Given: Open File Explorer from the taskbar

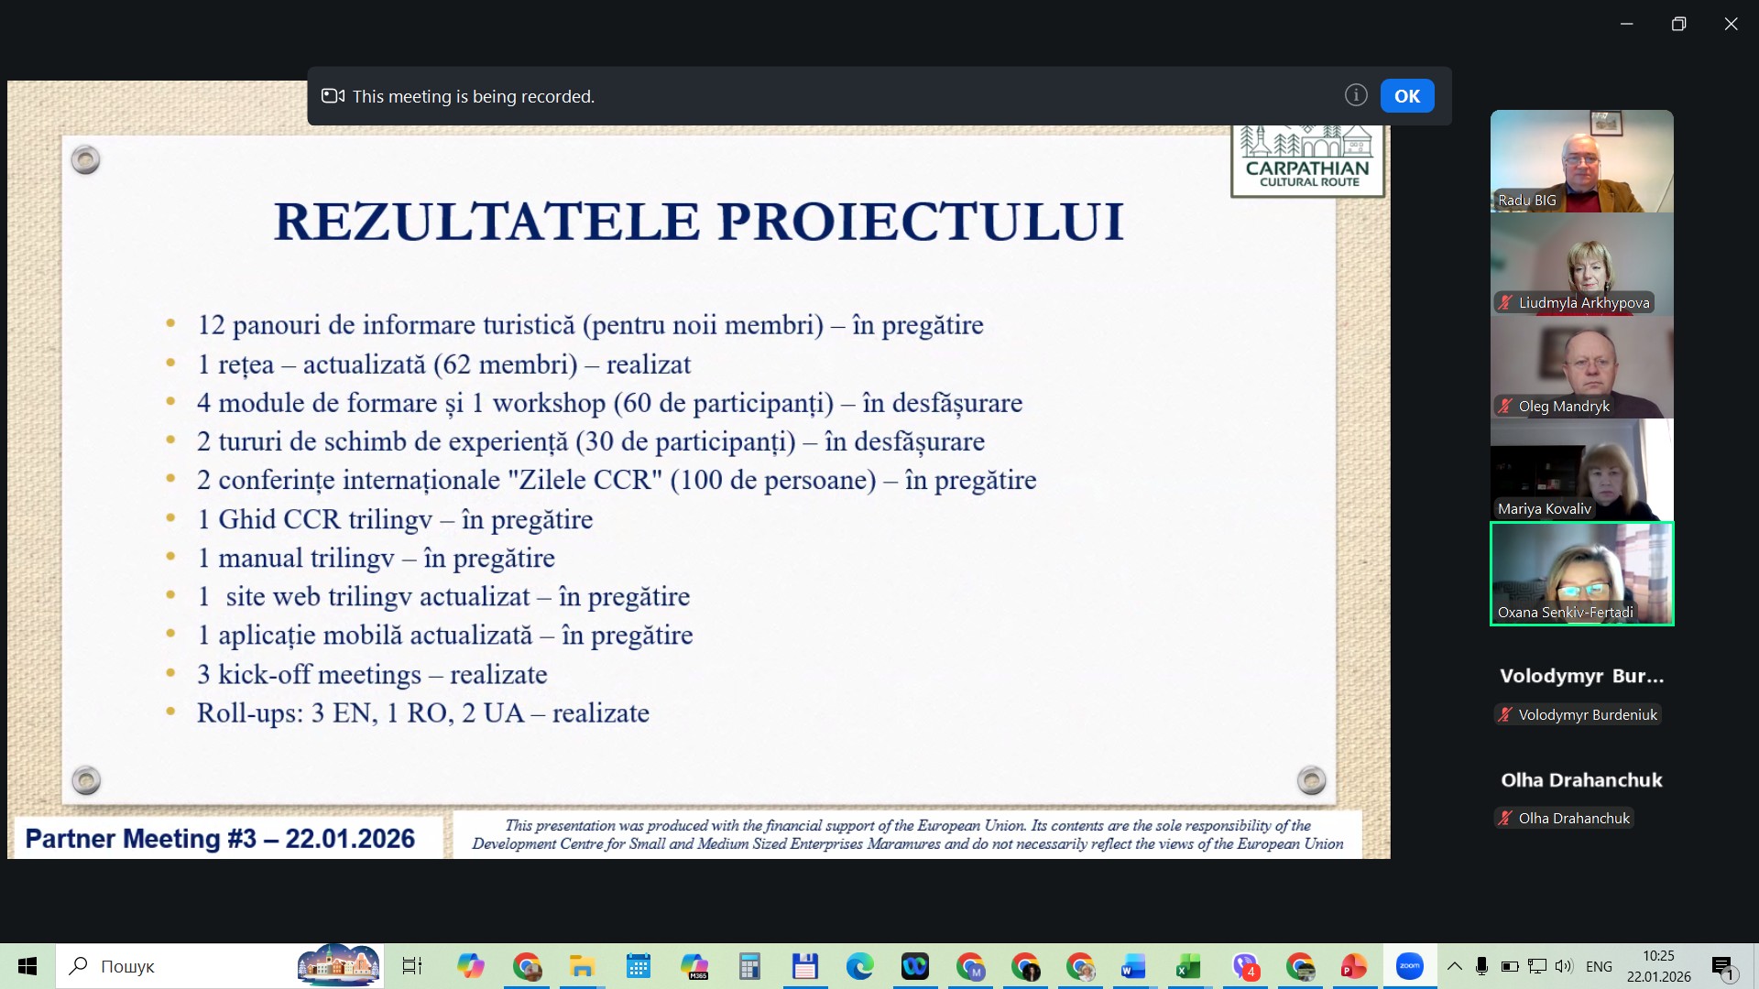Looking at the screenshot, I should tap(582, 966).
